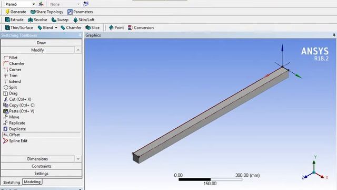
Task: Click the down arrow beside Dimensions
Action: 78,159
